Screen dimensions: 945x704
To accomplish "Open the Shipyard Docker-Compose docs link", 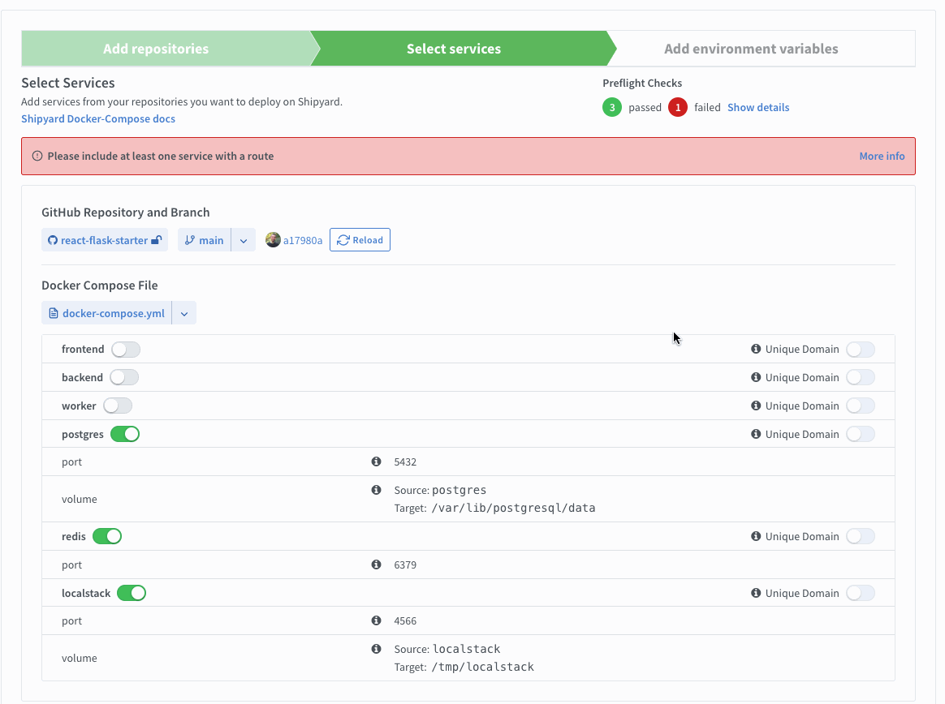I will [98, 118].
